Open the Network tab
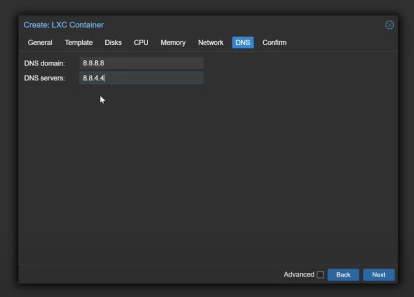This screenshot has width=414, height=297. pos(210,42)
